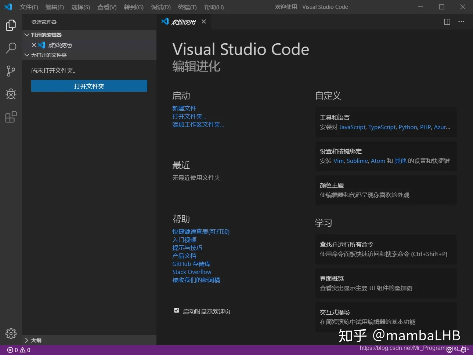Open the Manage gear icon
This screenshot has width=473, height=355.
click(11, 334)
